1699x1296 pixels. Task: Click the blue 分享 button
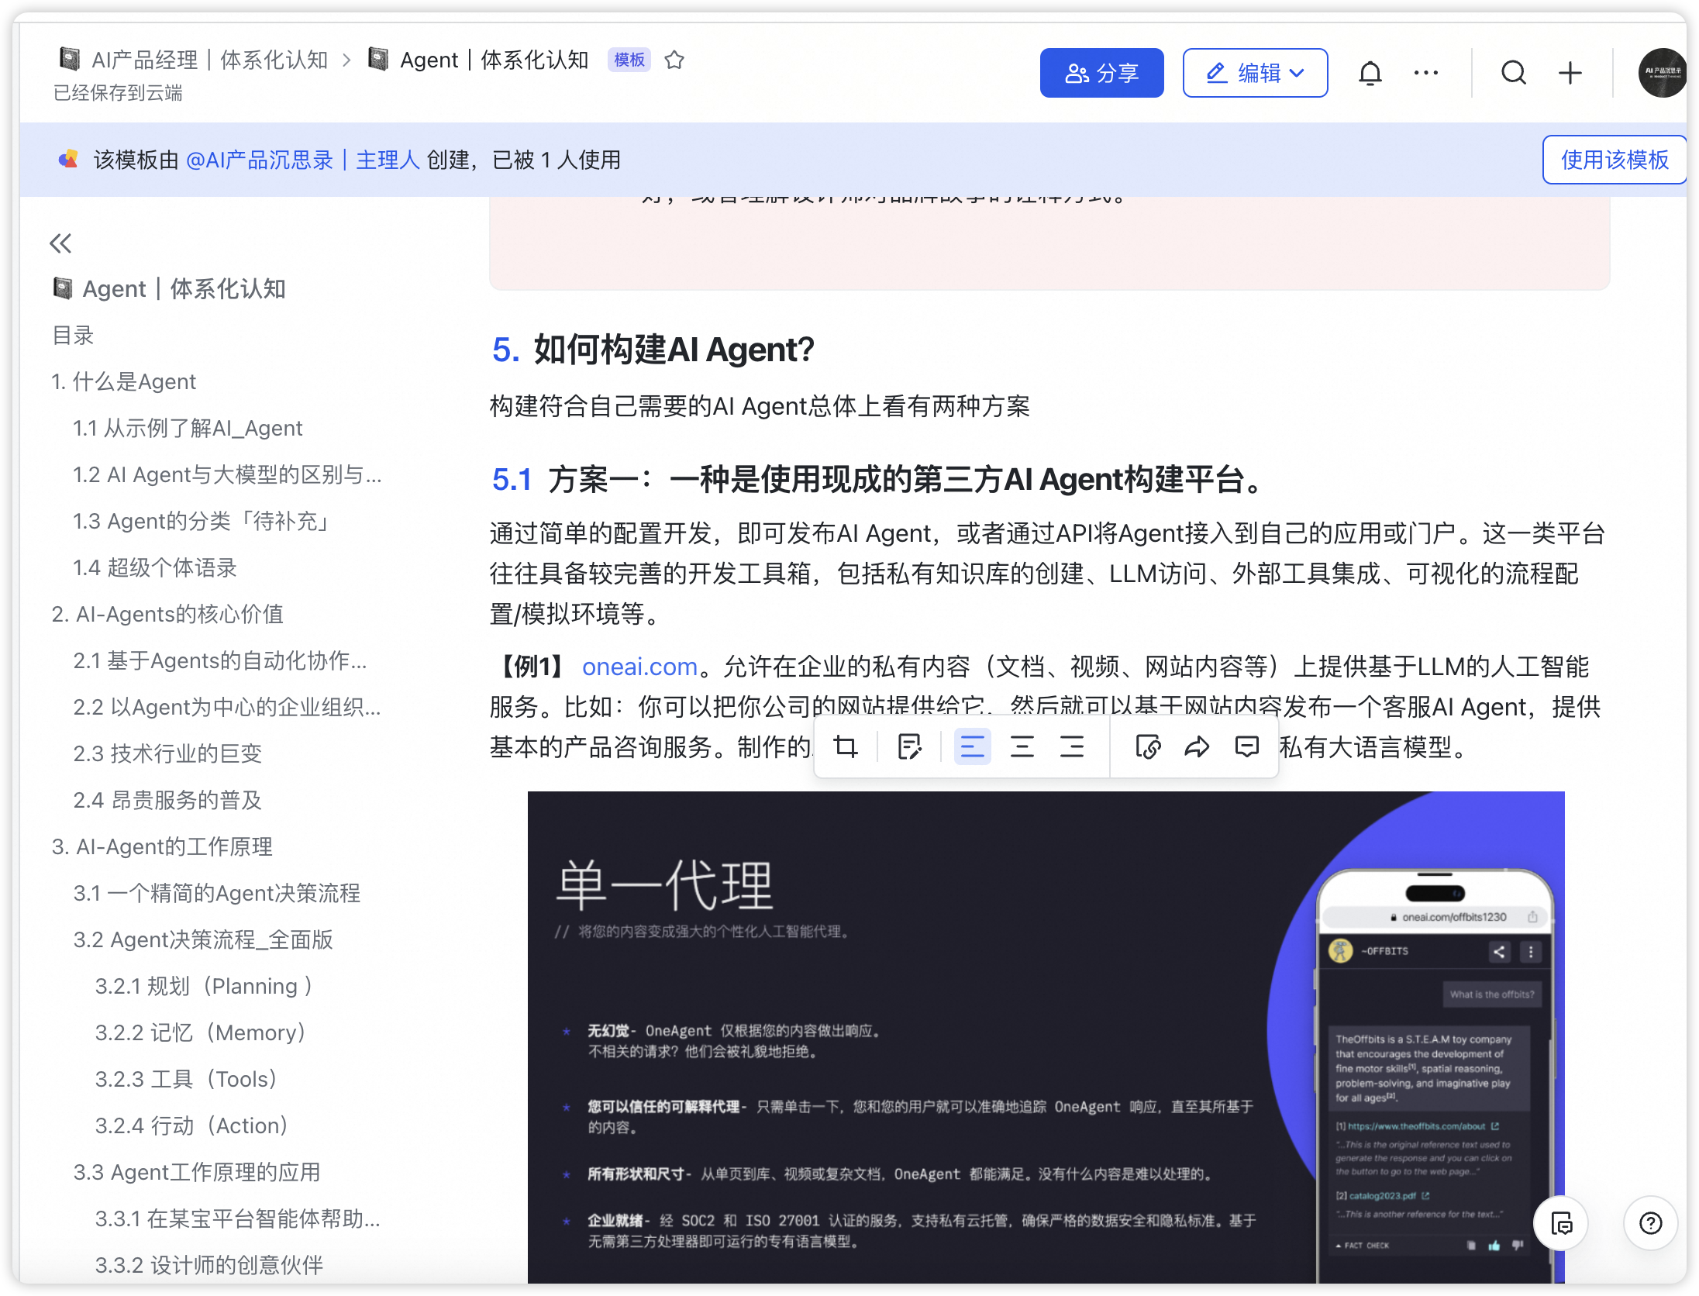click(x=1101, y=74)
